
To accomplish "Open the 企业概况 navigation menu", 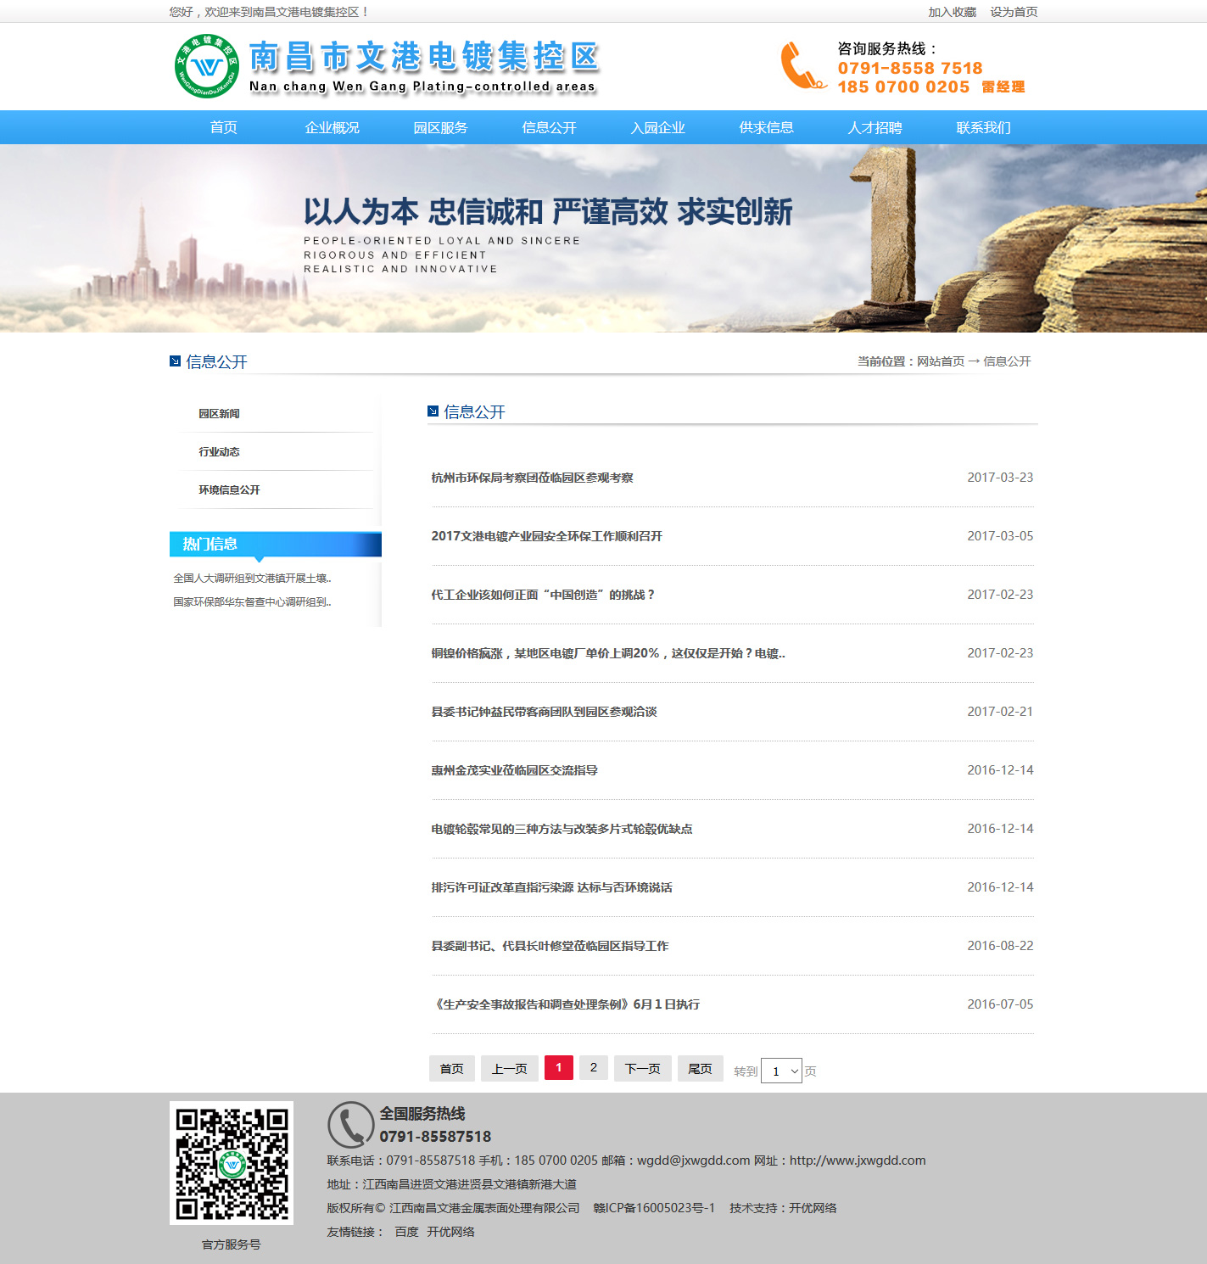I will tap(332, 127).
